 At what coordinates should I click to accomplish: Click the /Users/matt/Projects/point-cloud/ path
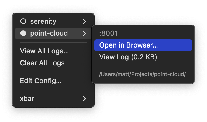142,74
